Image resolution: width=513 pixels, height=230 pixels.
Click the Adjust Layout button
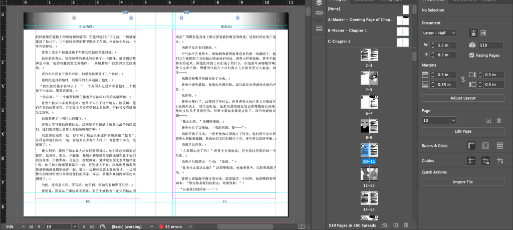[x=462, y=98]
